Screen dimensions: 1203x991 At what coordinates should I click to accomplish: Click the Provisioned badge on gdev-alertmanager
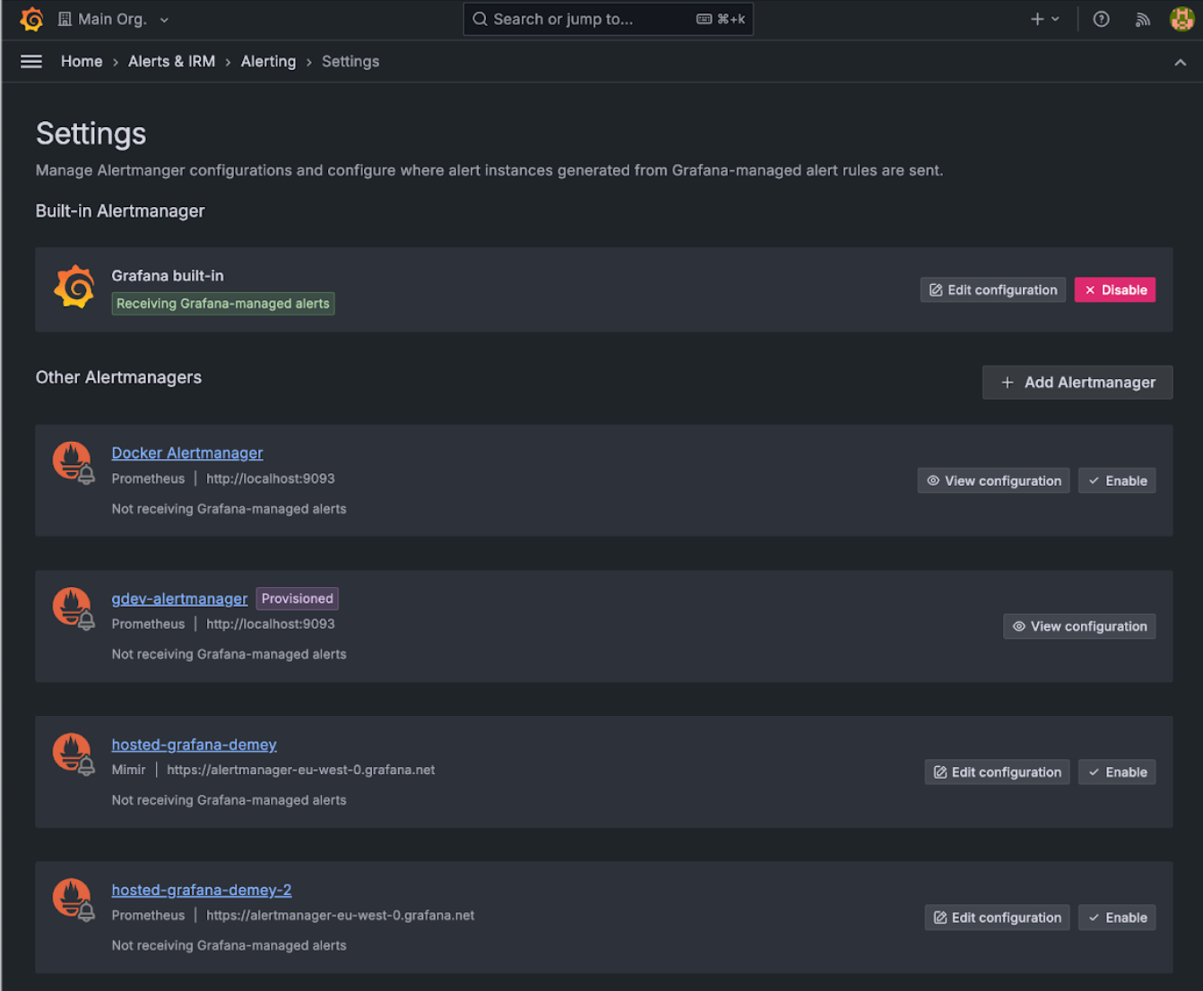click(x=297, y=598)
